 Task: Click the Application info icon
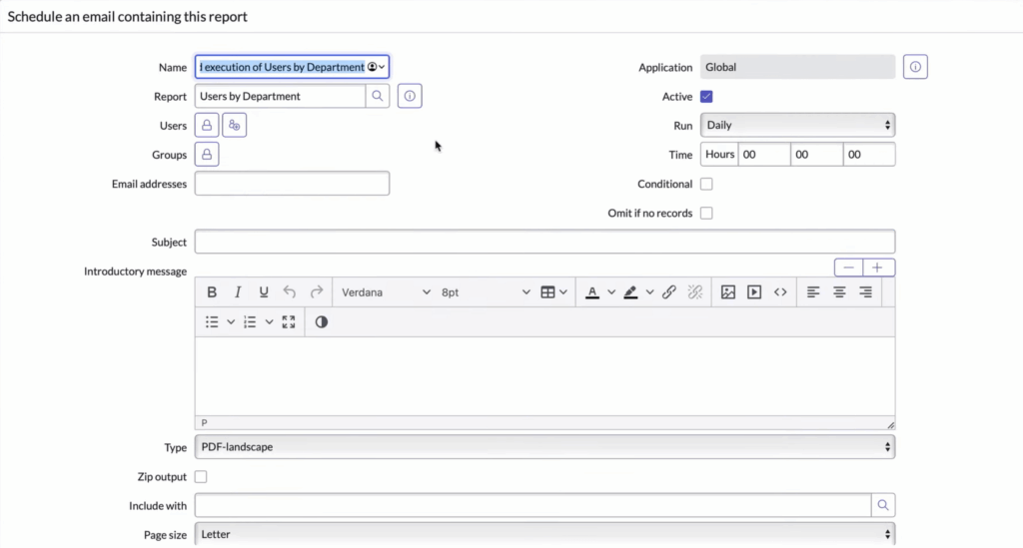tap(916, 67)
